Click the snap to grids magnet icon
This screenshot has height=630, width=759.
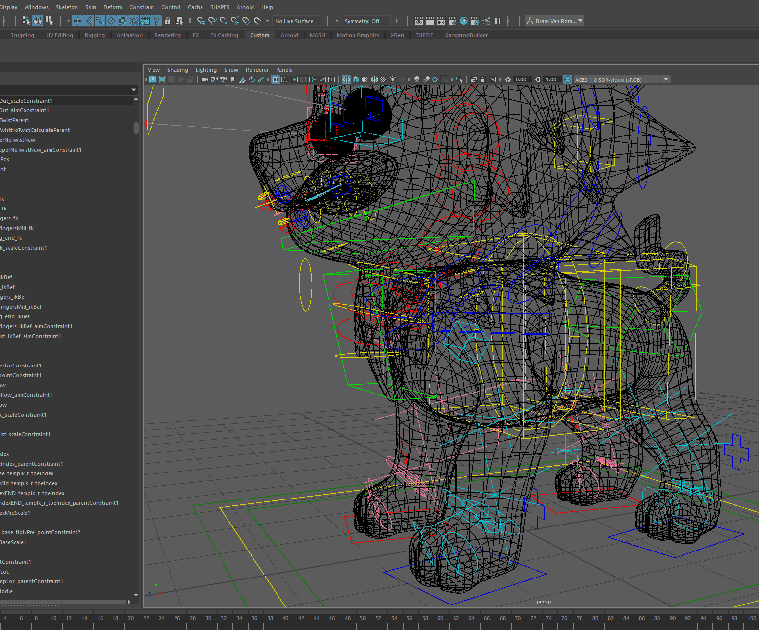201,21
